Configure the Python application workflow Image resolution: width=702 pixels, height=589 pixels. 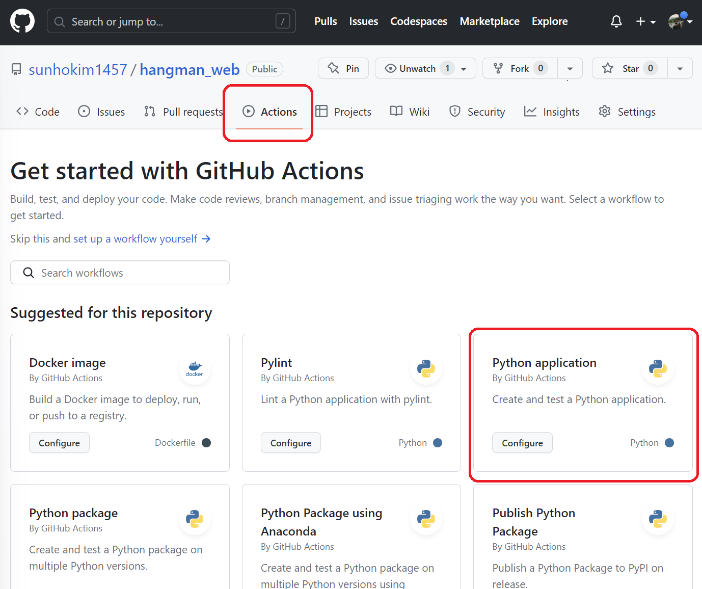522,443
